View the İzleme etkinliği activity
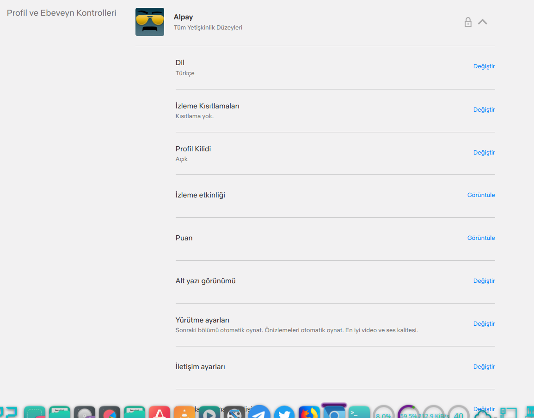 click(x=481, y=195)
